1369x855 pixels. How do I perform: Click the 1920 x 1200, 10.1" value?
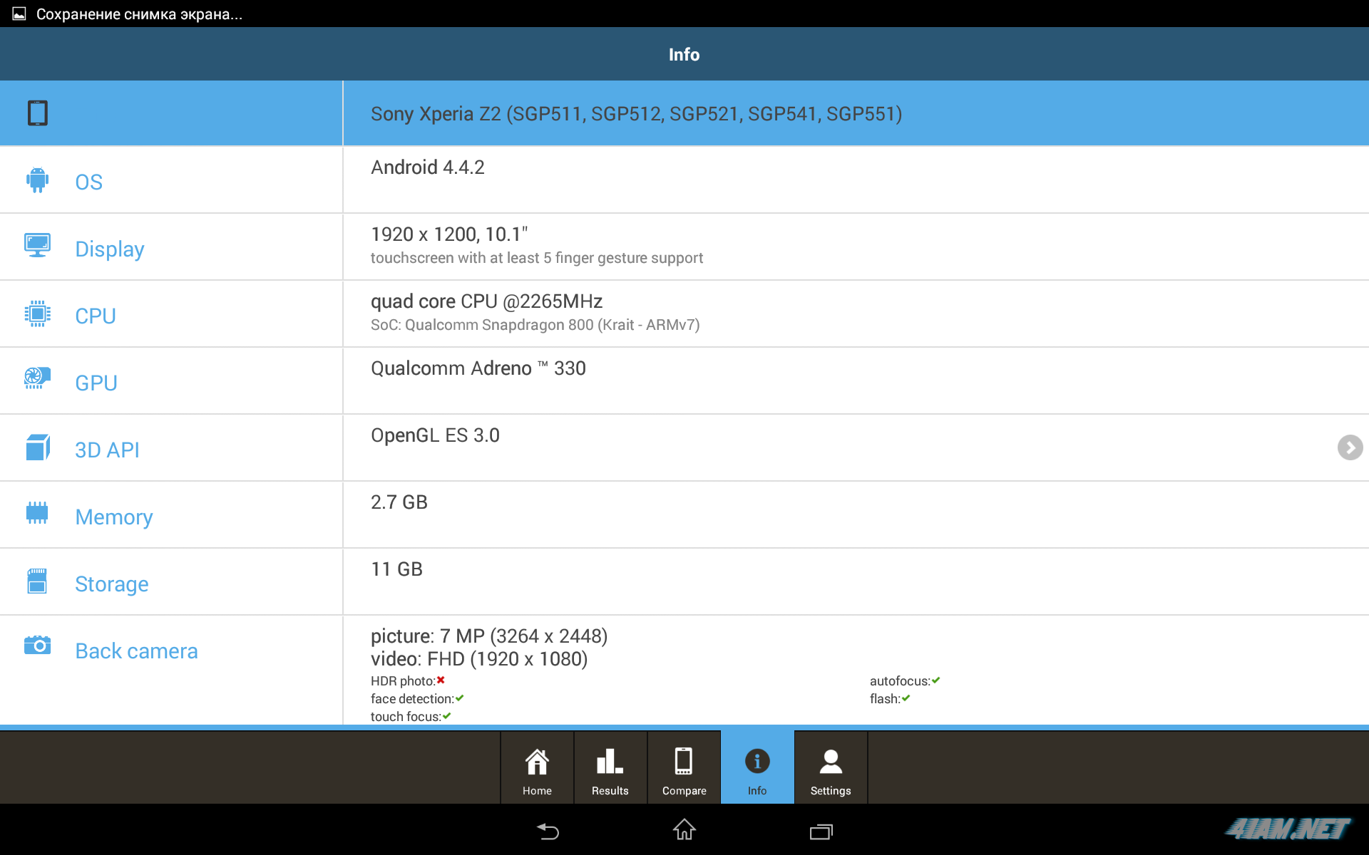449,234
